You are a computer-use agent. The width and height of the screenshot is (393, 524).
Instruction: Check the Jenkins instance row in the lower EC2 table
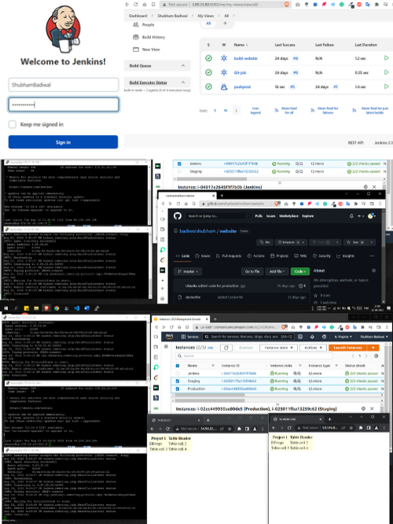click(x=178, y=373)
